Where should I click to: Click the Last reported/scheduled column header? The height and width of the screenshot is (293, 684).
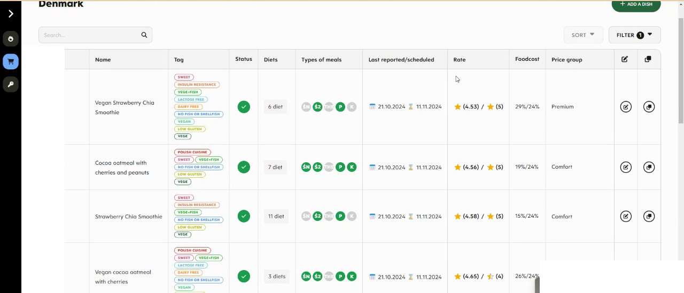click(x=401, y=60)
